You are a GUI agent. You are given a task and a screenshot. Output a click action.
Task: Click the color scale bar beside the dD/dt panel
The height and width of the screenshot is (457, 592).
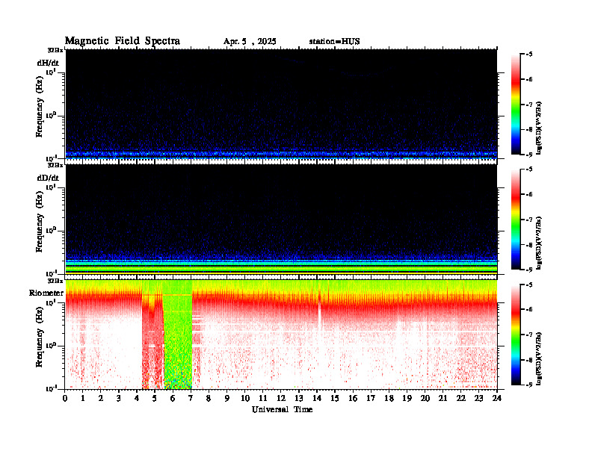516,220
